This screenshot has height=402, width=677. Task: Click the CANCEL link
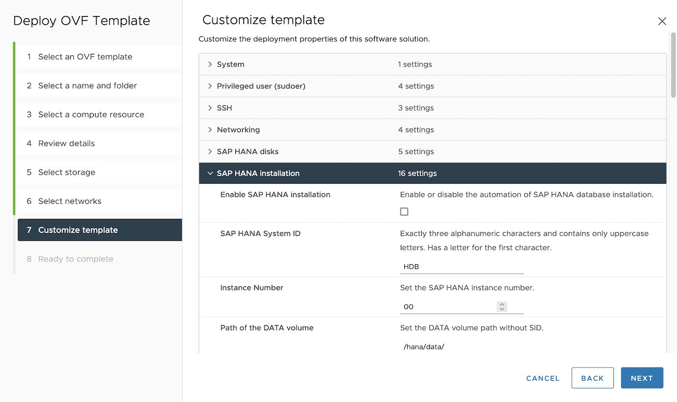coord(542,378)
